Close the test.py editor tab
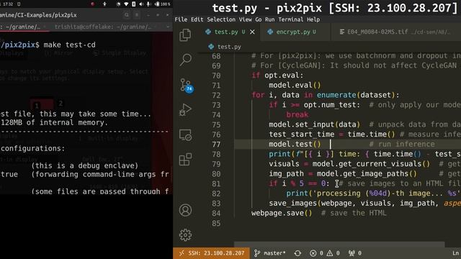The image size is (461, 259). 252,32
